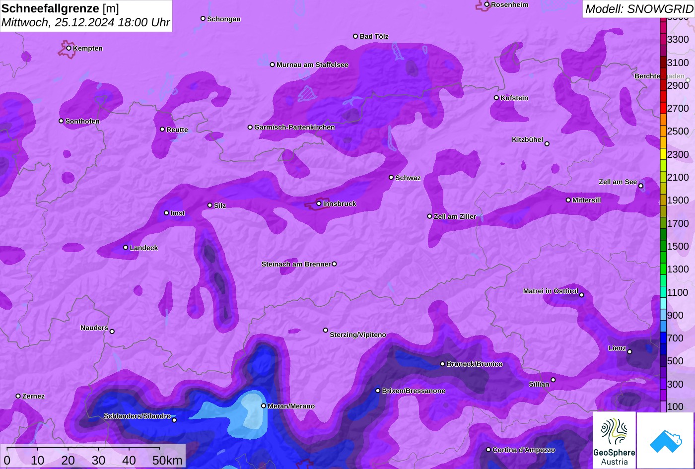This screenshot has width=695, height=469.
Task: Click the "1500" legend value
Action: (678, 246)
